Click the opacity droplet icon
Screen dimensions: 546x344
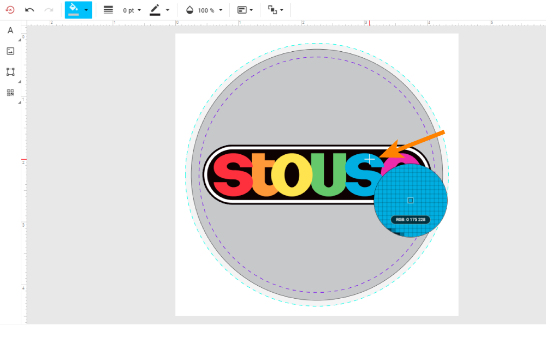point(190,10)
